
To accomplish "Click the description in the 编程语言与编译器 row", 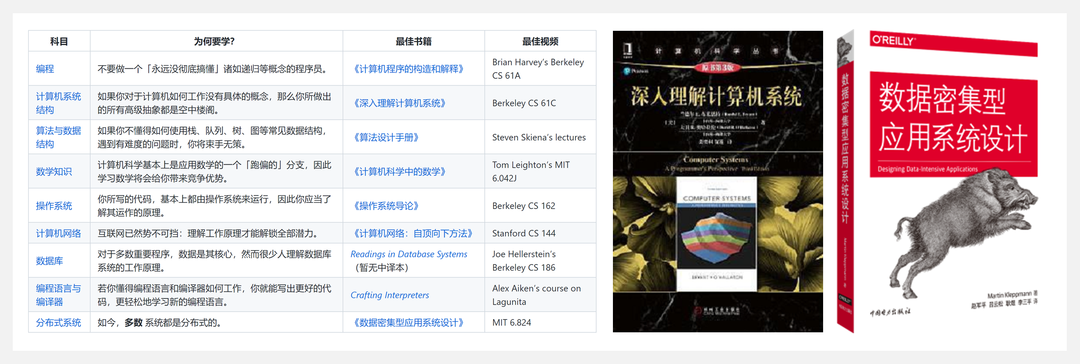I will click(214, 295).
